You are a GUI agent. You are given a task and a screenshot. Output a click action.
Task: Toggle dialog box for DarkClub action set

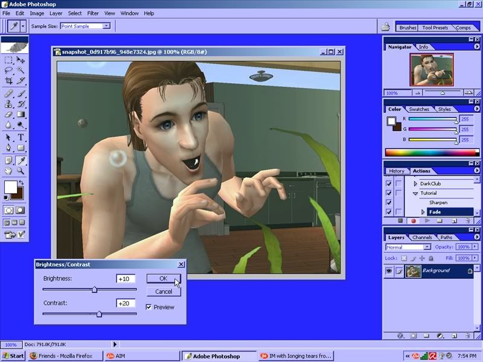coord(398,183)
